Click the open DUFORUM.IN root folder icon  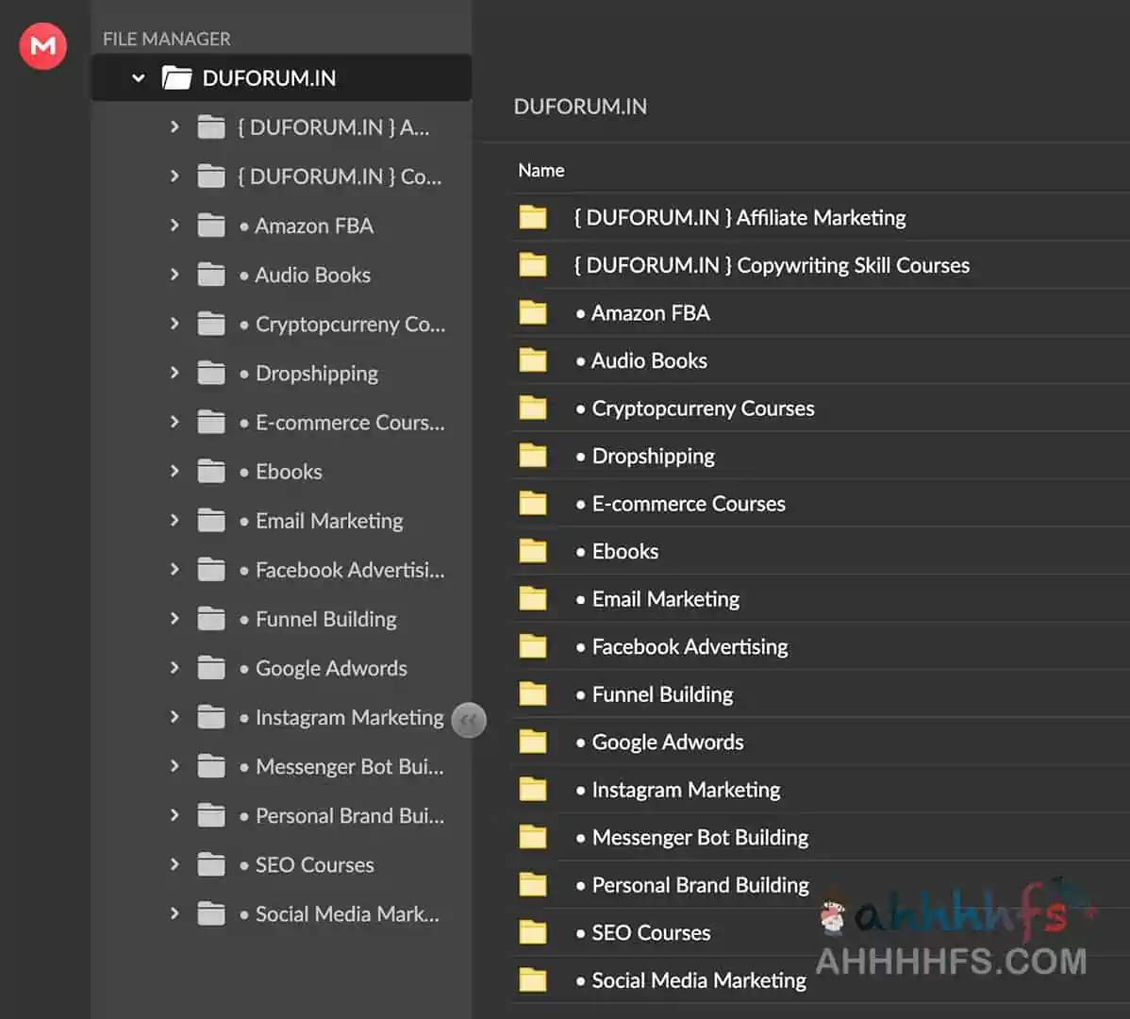pos(176,78)
